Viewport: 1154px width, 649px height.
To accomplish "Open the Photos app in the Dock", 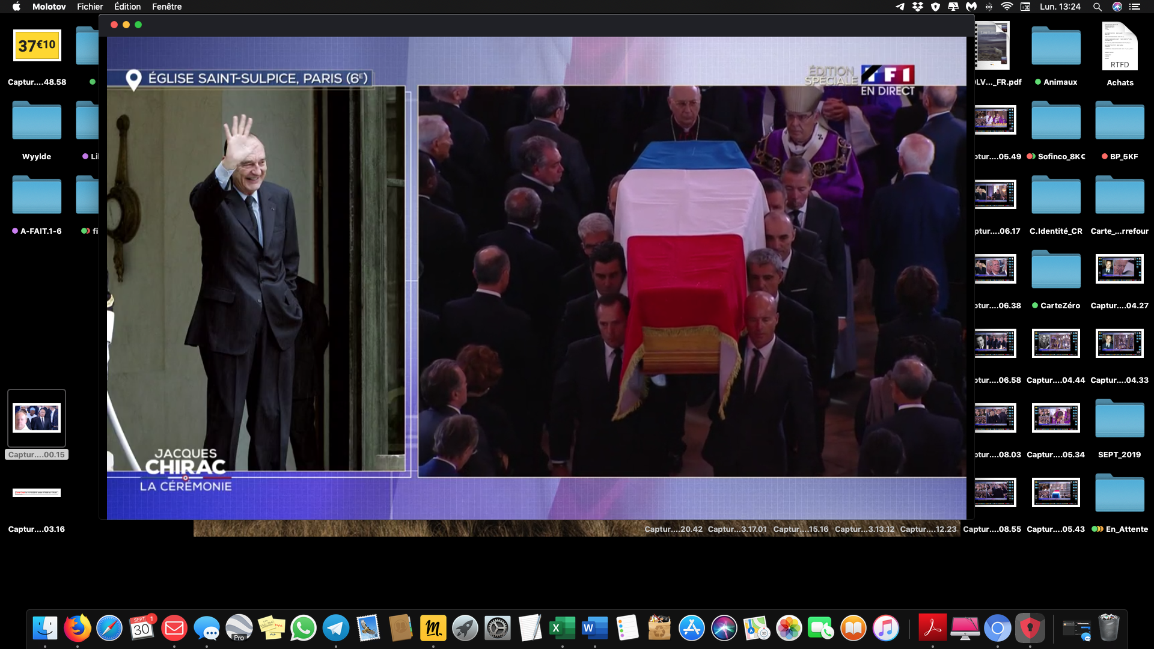I will 789,629.
